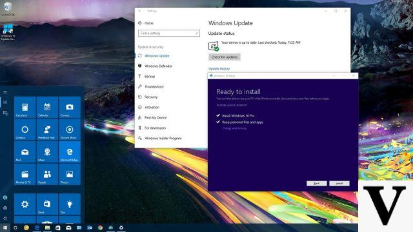The image size is (413, 232).
Task: Click the update status refresh icon
Action: coord(214,46)
